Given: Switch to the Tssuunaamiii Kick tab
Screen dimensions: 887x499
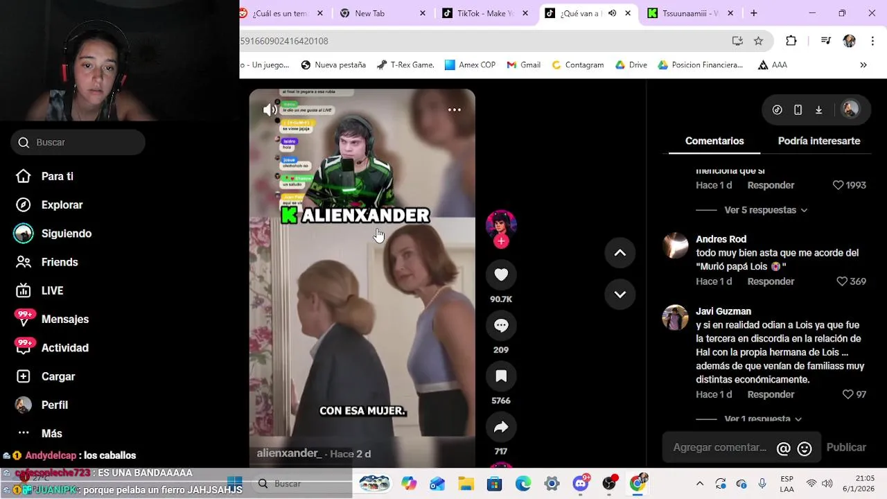Looking at the screenshot, I should point(690,13).
